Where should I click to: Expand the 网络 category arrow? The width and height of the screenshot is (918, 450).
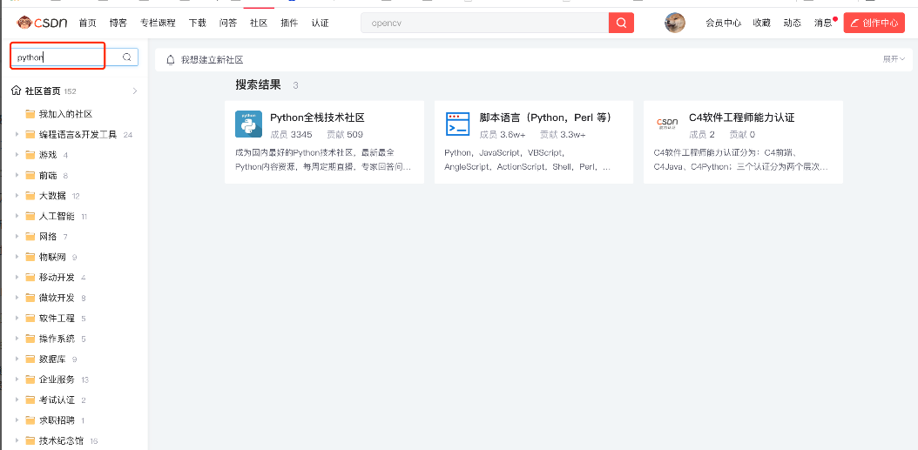(17, 237)
